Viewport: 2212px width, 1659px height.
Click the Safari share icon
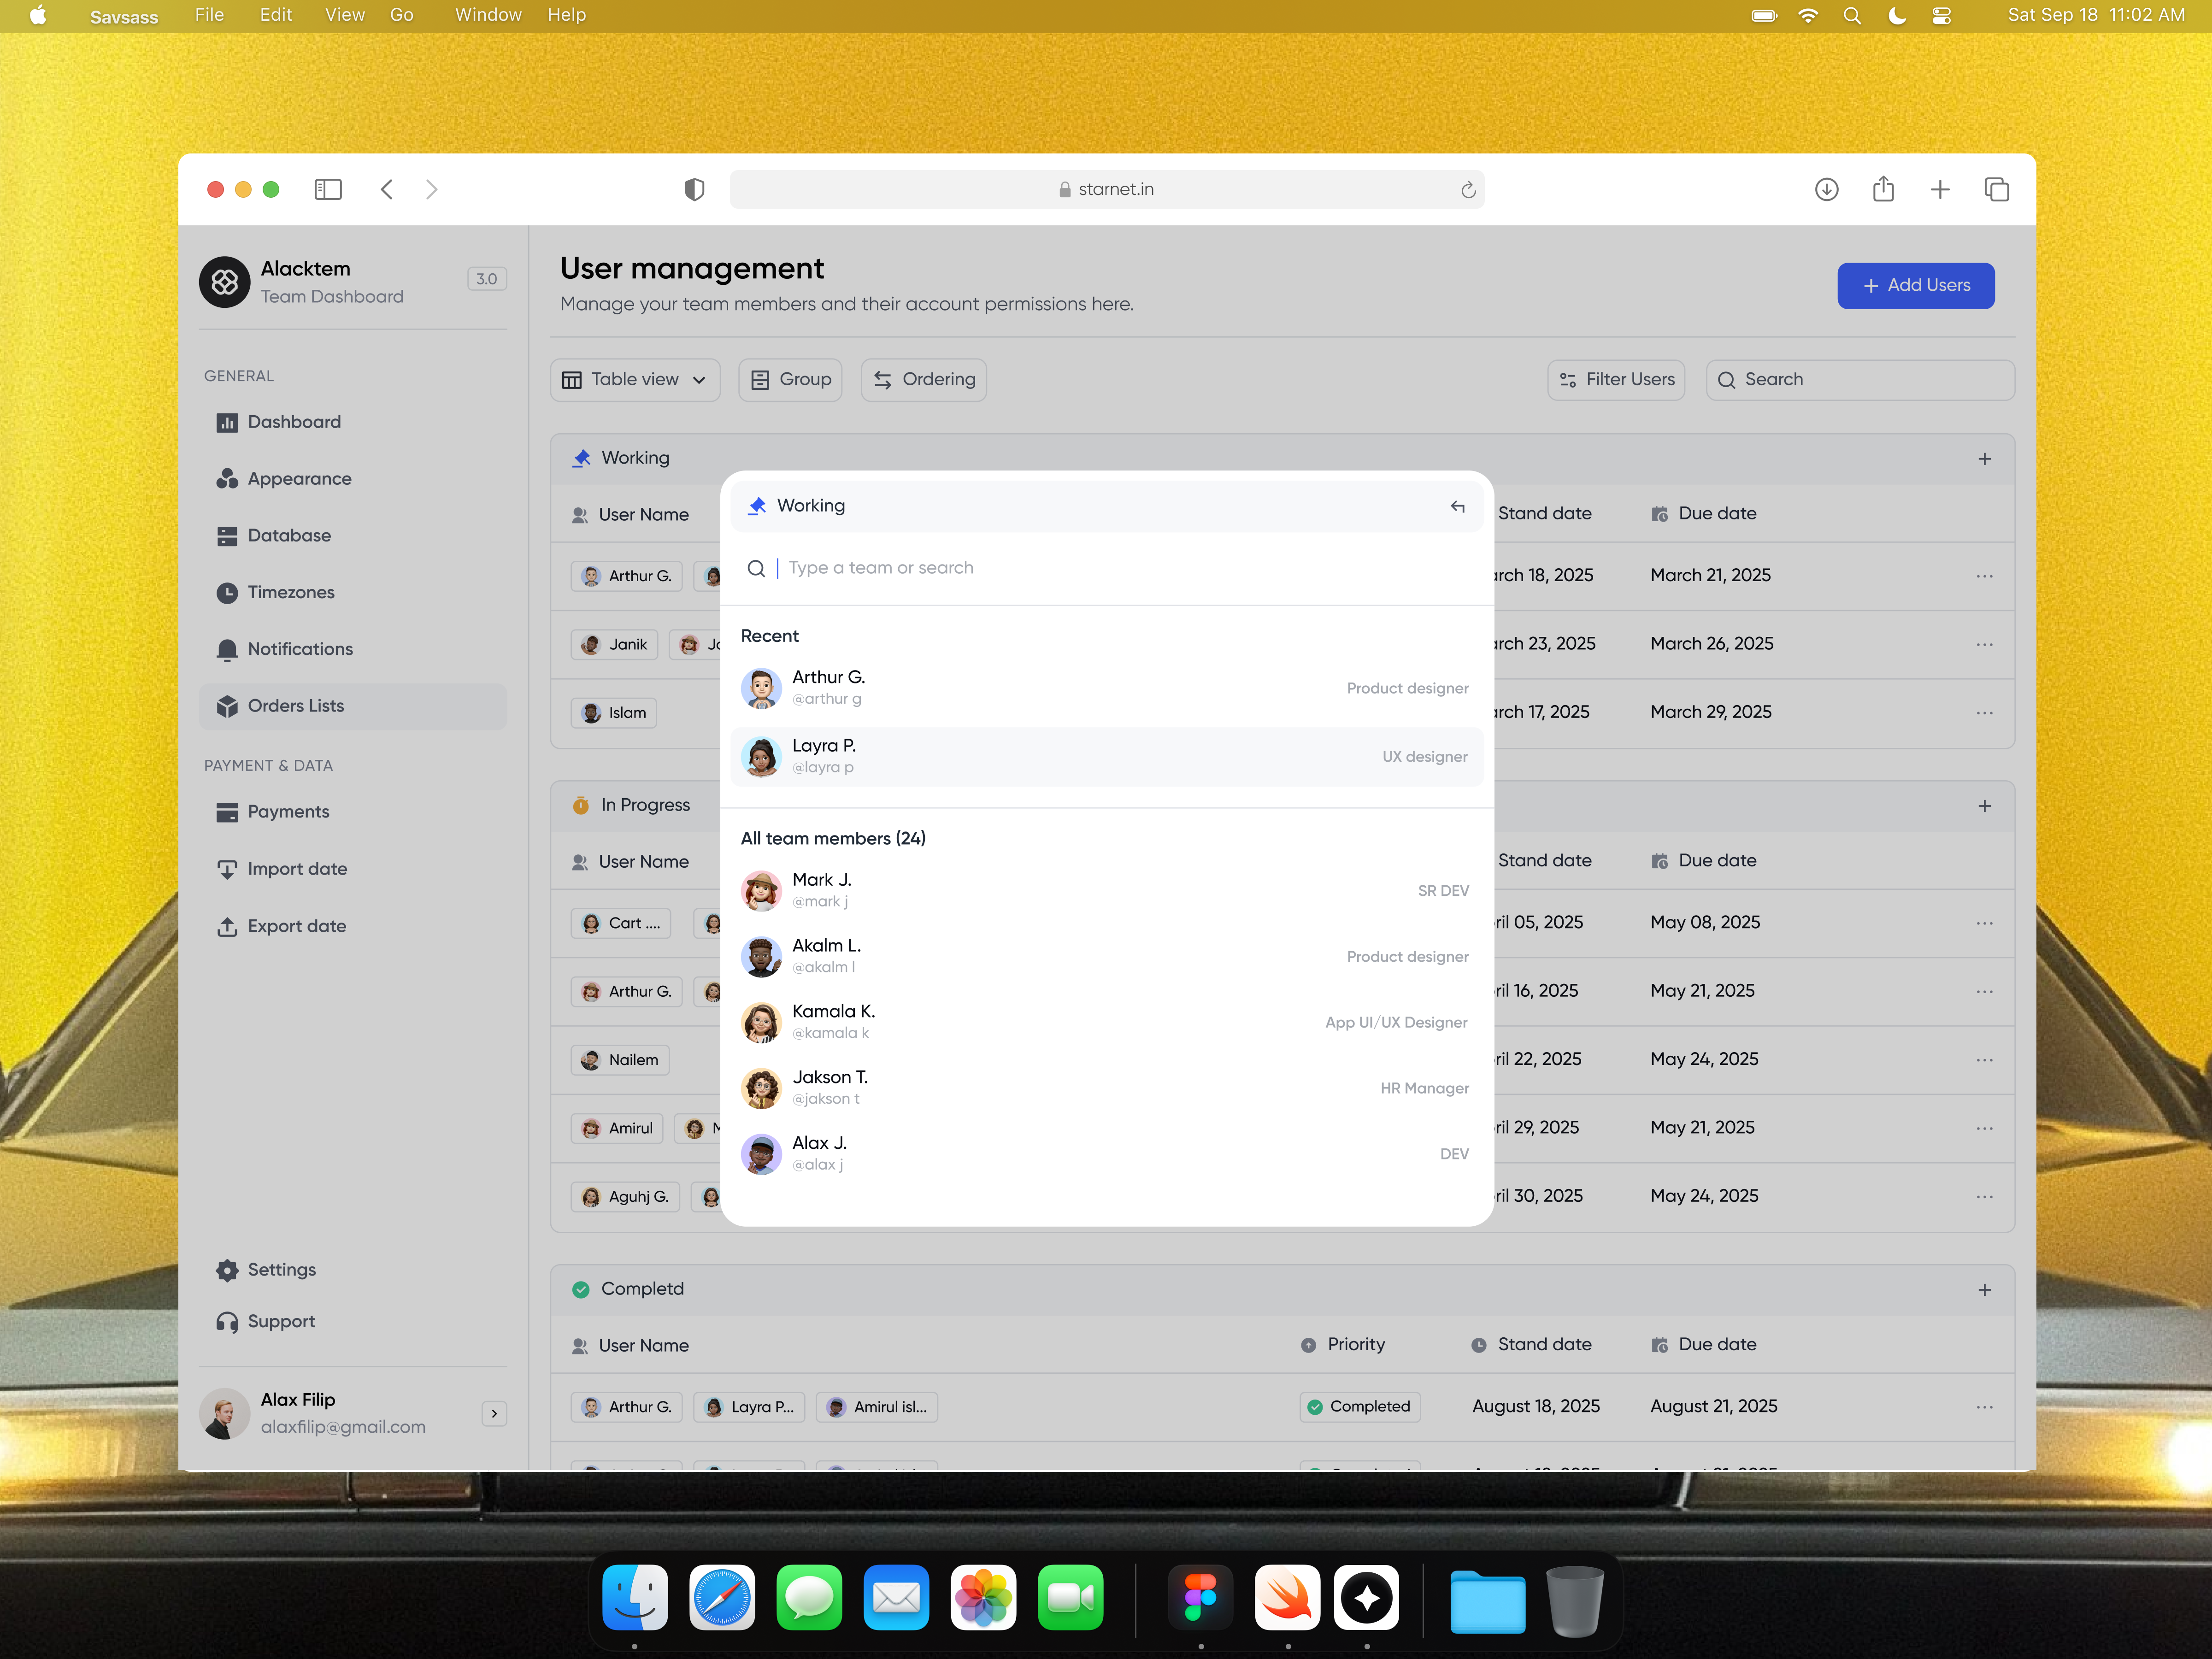(x=1883, y=189)
